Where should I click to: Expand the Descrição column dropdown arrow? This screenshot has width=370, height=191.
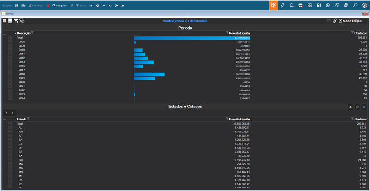point(16,33)
